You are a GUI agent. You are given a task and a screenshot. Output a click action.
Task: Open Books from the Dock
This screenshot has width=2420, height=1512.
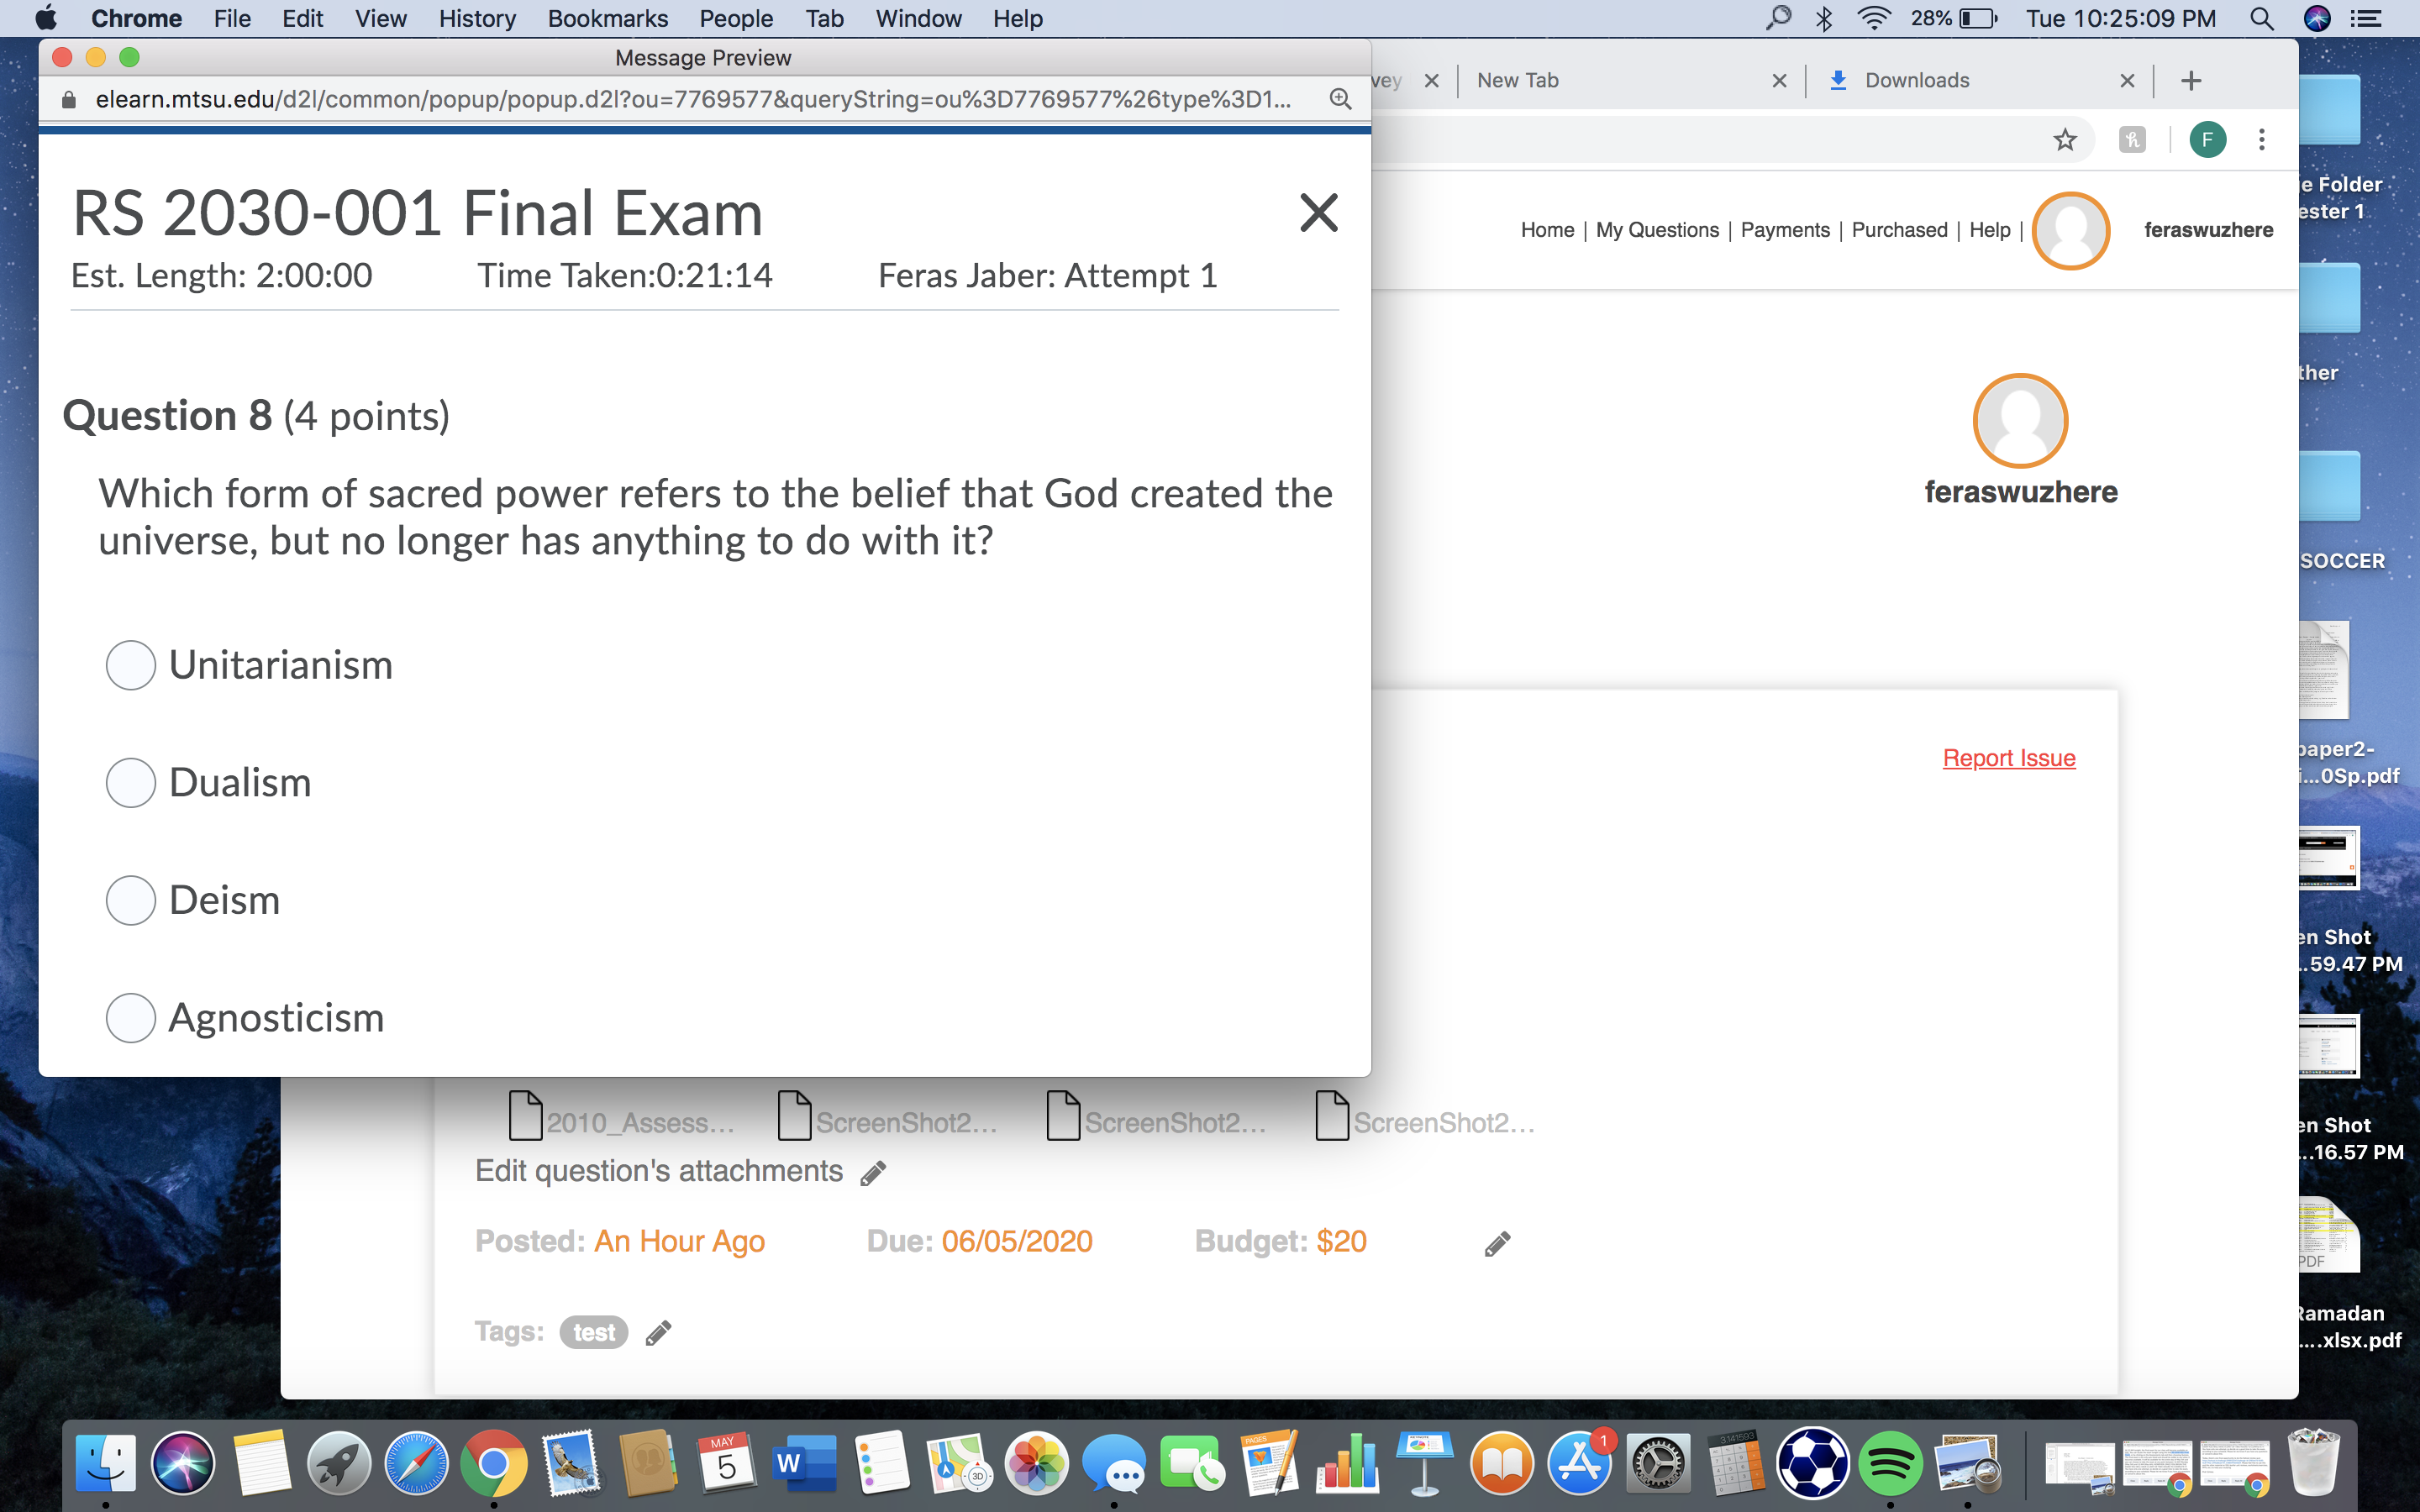[1502, 1464]
